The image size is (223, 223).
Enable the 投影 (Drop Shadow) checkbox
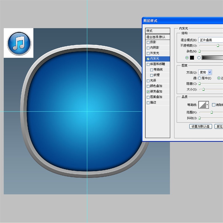click(x=148, y=42)
